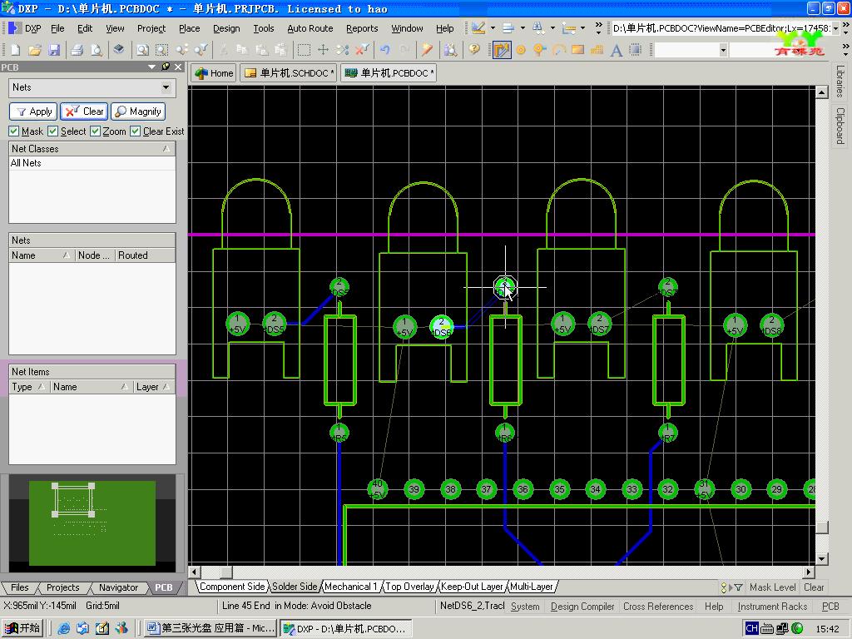The image size is (852, 639).
Task: Expand the document address bar dropdown
Action: click(x=835, y=28)
